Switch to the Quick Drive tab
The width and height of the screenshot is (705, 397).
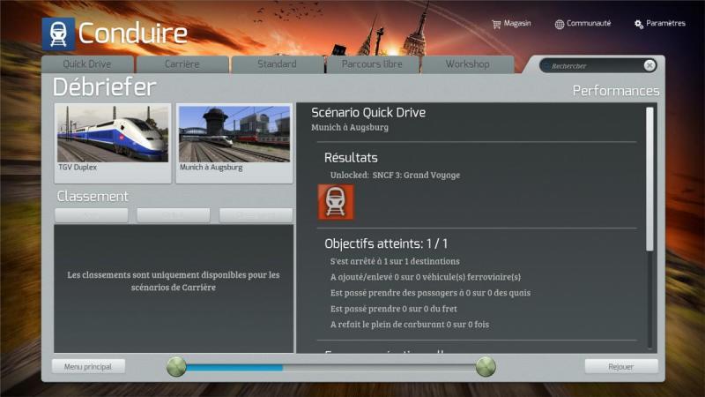point(87,64)
